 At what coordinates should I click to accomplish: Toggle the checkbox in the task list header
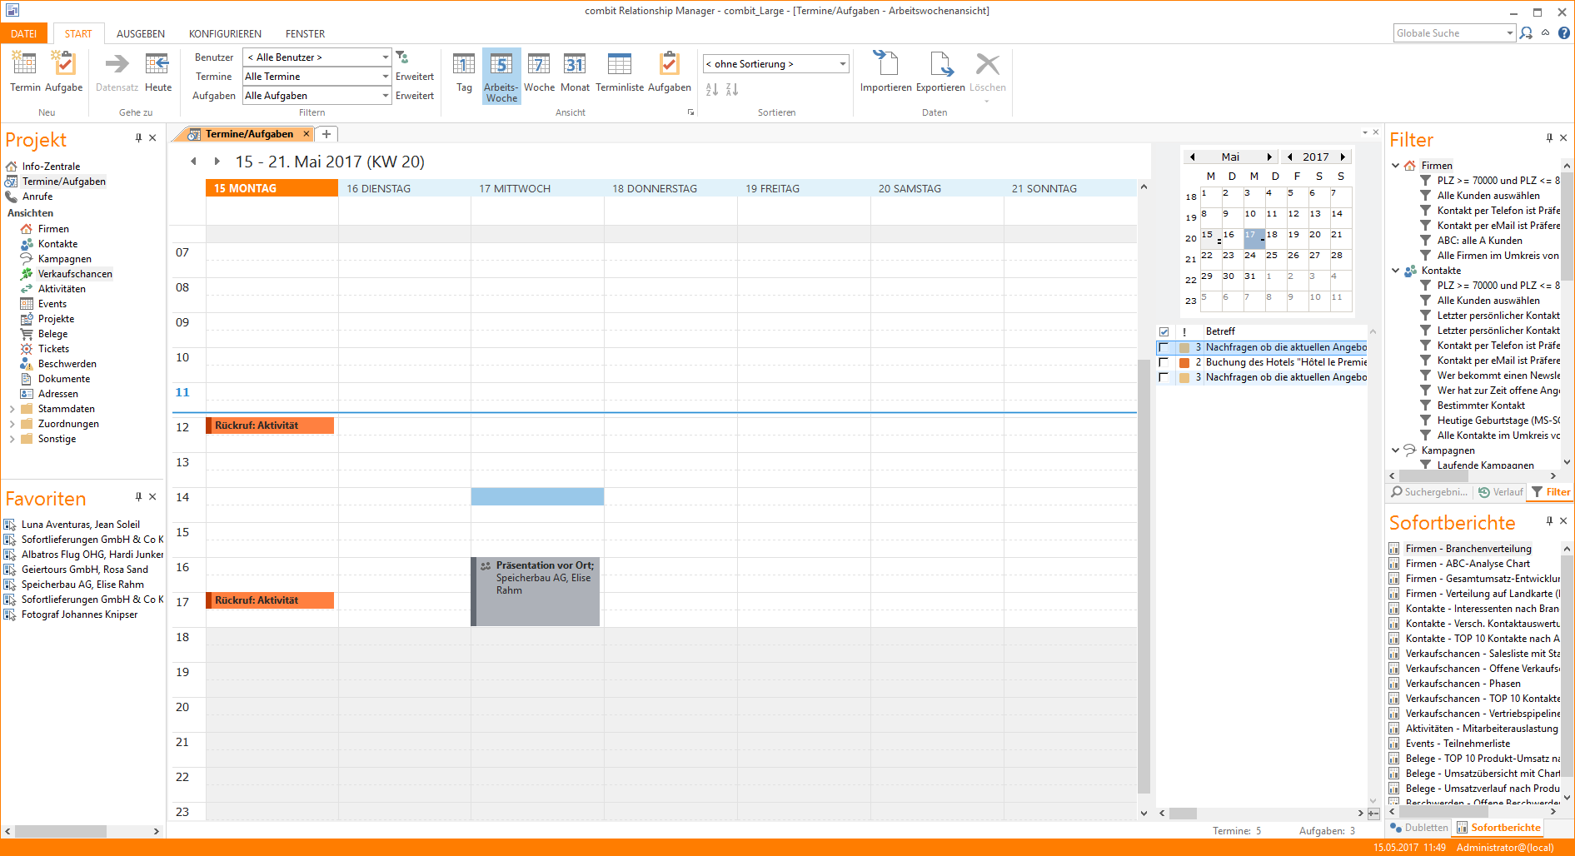pyautogui.click(x=1164, y=331)
